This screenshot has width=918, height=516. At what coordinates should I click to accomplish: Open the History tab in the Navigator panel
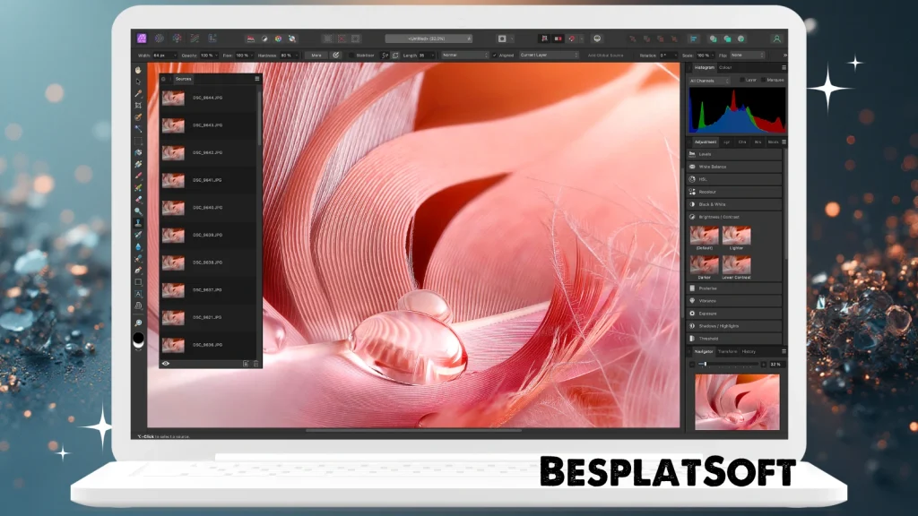(748, 353)
